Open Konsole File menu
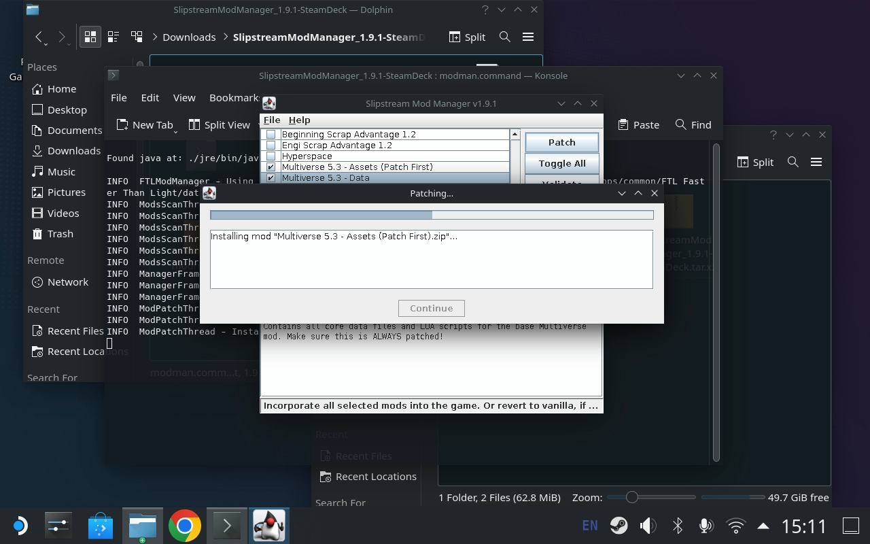This screenshot has height=544, width=870. point(119,97)
